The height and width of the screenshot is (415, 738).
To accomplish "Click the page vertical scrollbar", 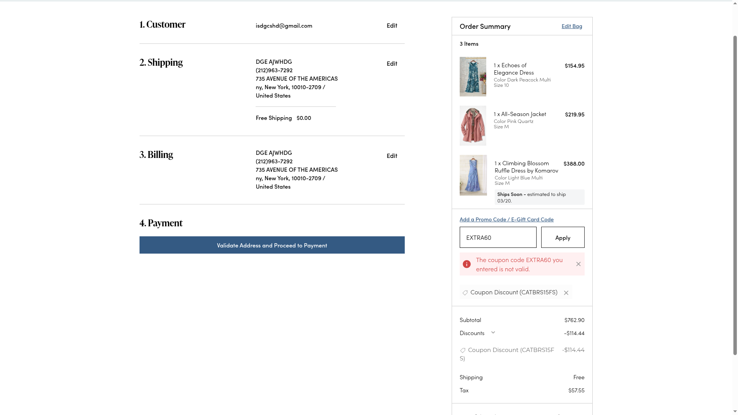I will pyautogui.click(x=735, y=192).
